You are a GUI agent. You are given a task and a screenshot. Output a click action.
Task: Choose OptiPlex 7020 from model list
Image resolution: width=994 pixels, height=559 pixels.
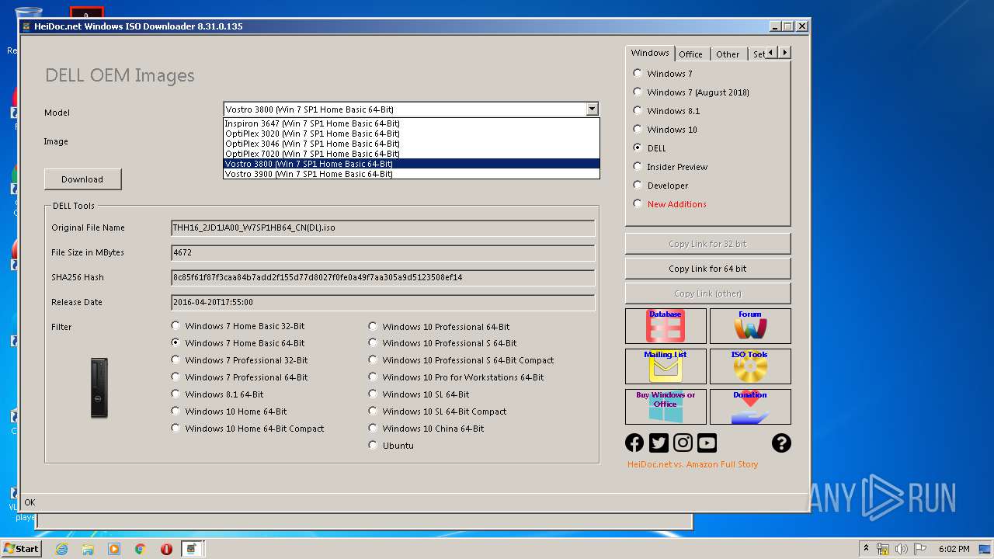point(412,154)
